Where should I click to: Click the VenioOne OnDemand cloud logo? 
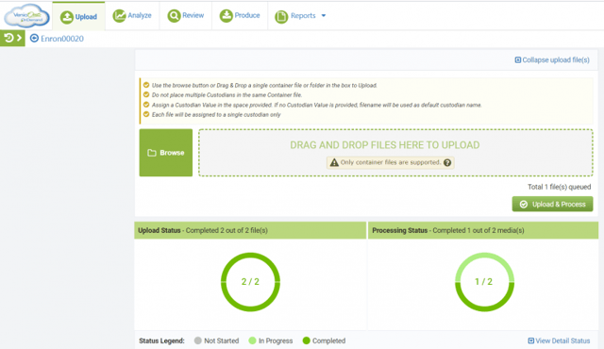(x=26, y=16)
